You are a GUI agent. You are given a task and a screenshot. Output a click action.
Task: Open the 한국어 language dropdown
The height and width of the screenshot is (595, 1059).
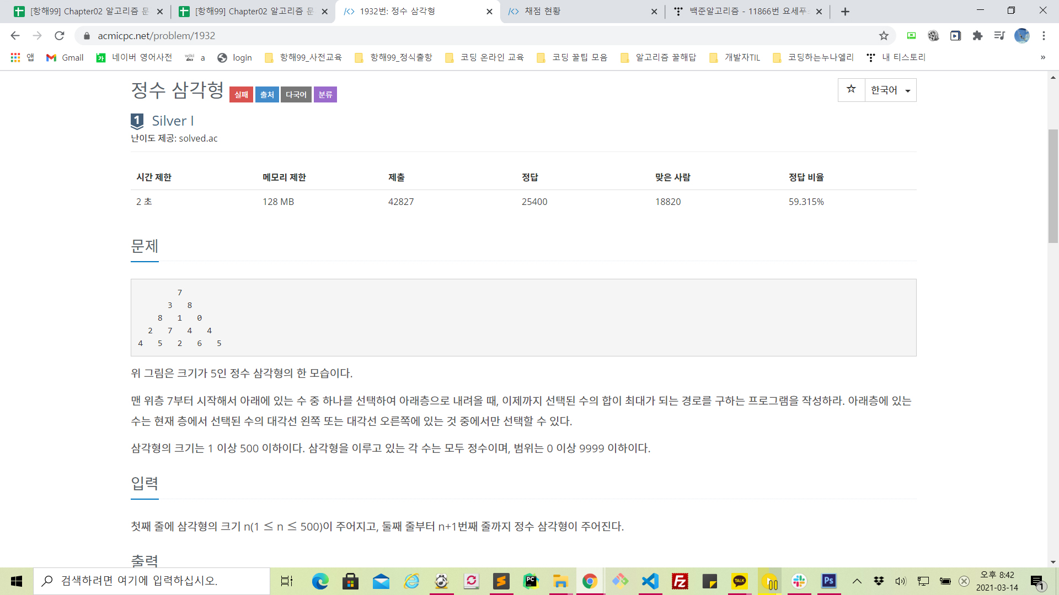point(890,90)
